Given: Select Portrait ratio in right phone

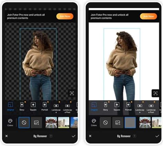Looking at the screenshot, I should tap(128, 106).
